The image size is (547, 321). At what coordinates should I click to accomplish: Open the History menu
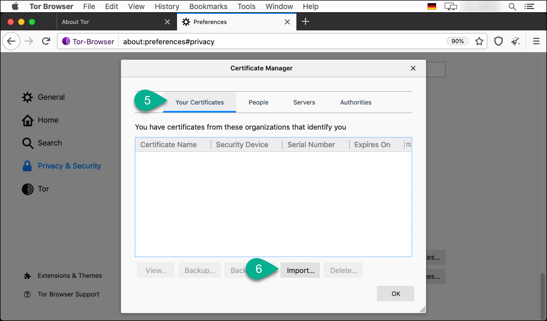click(x=167, y=6)
